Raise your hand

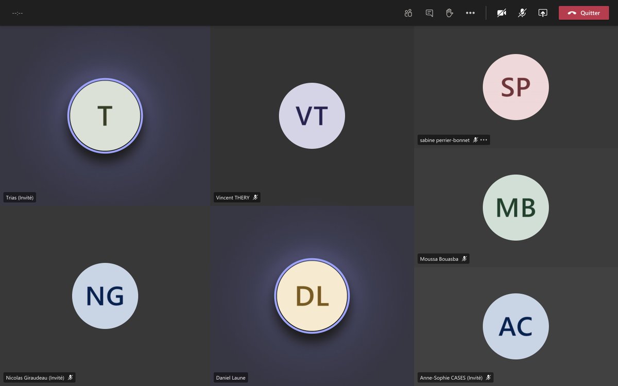(x=450, y=13)
